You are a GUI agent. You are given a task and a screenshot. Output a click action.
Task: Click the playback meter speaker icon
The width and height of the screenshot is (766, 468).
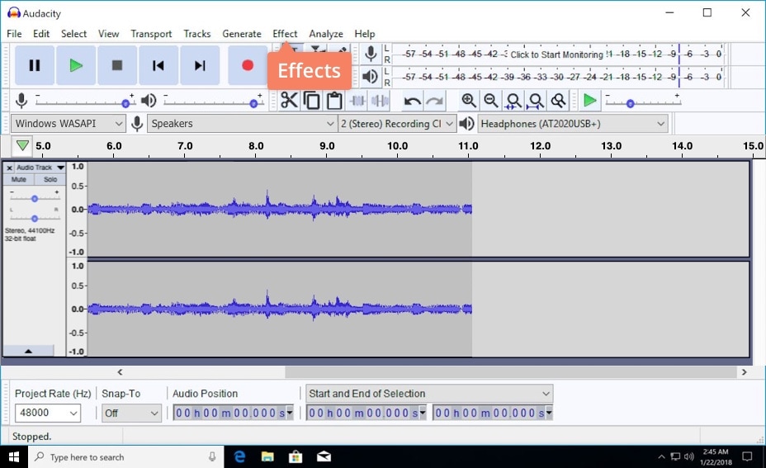point(371,76)
